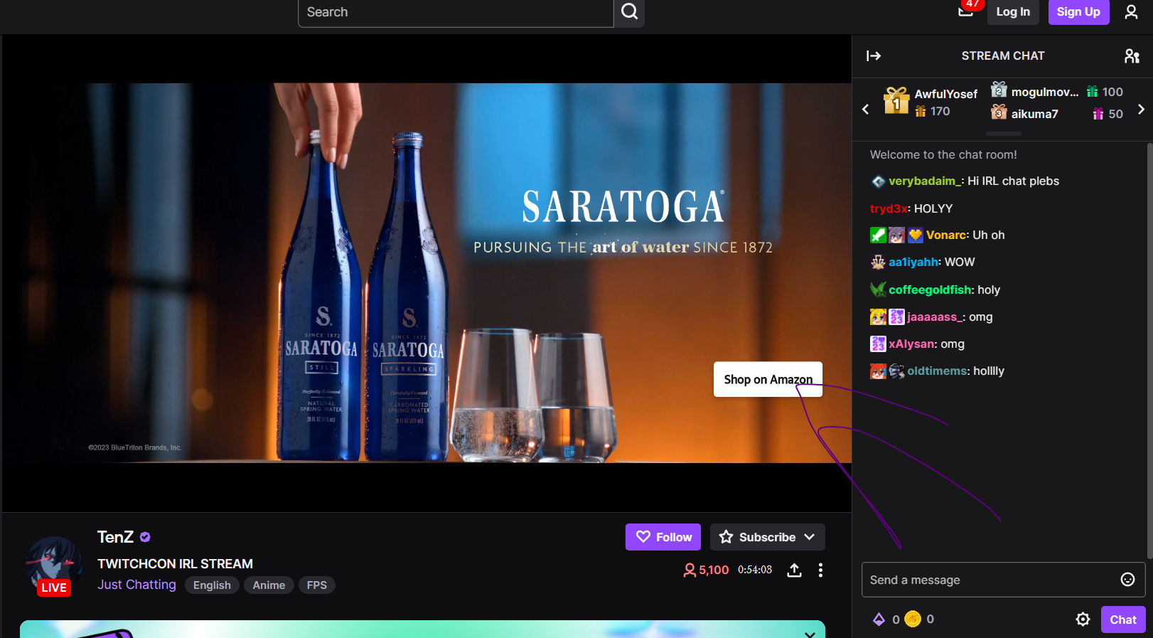Show previous gift leaderboard entry

[x=865, y=110]
